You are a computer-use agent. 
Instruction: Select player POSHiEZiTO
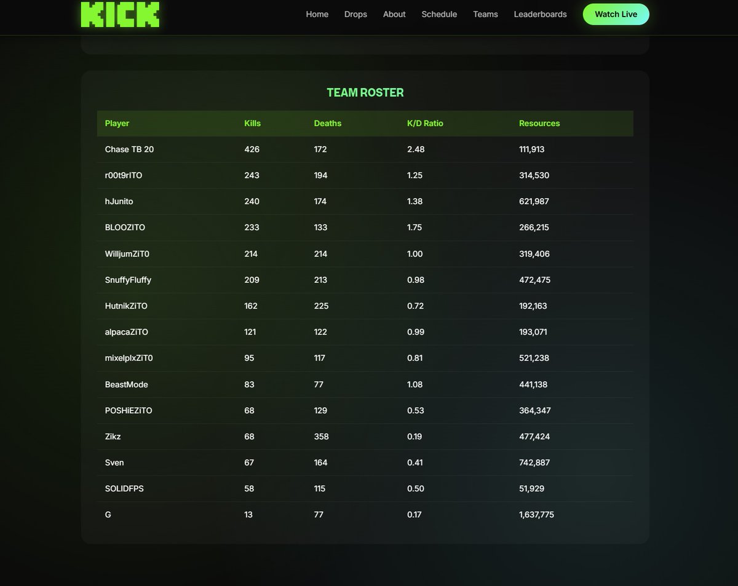click(129, 411)
